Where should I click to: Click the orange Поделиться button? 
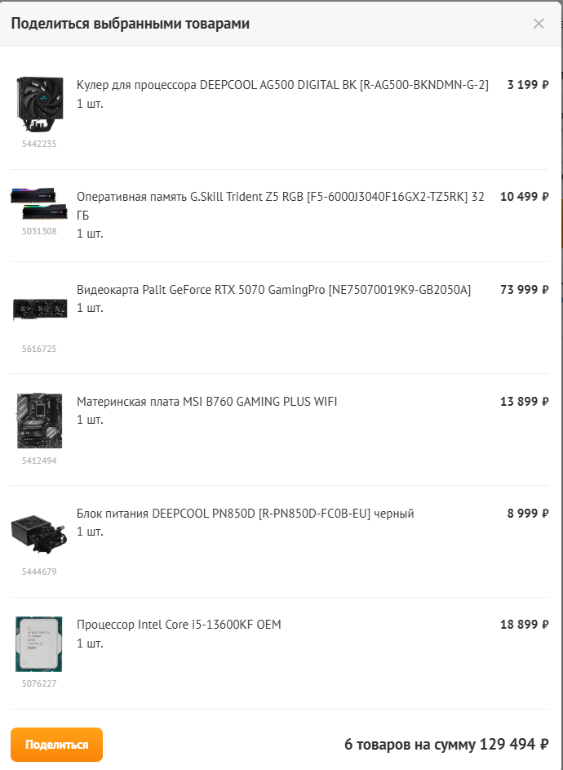coord(56,745)
